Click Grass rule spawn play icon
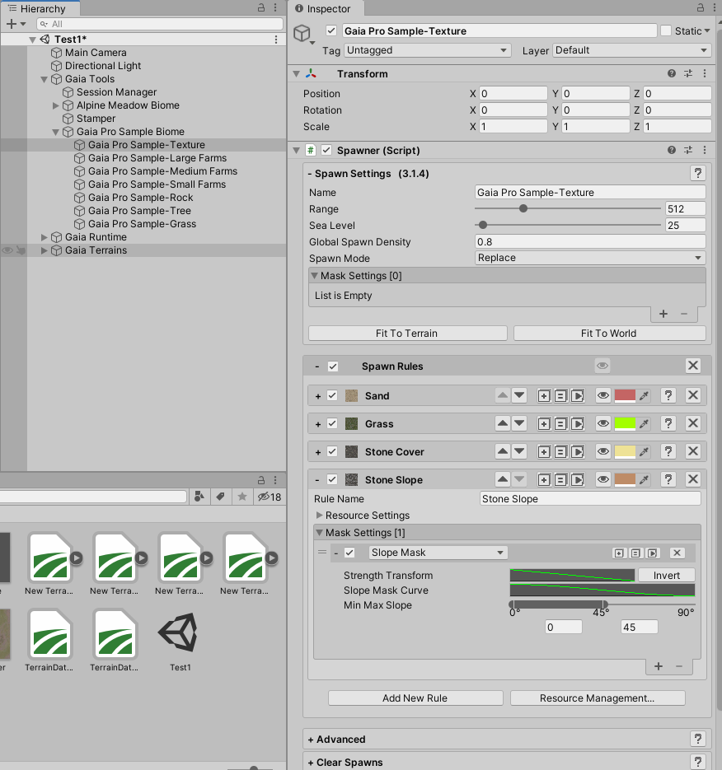The height and width of the screenshot is (770, 722). click(578, 424)
